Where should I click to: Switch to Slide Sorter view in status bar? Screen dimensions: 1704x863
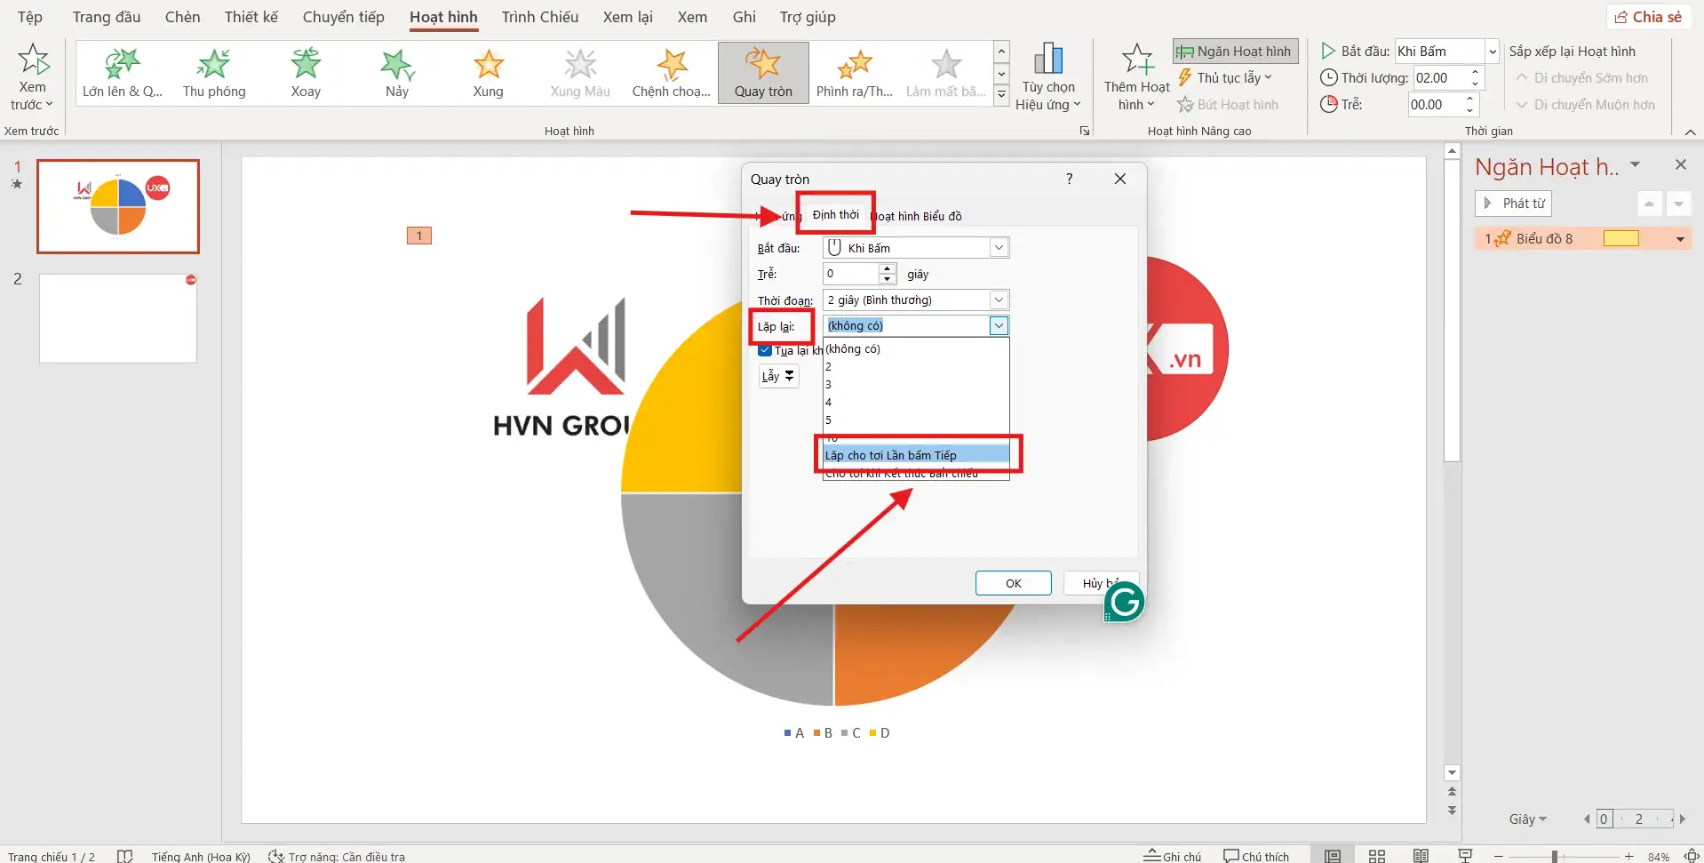[1376, 856]
